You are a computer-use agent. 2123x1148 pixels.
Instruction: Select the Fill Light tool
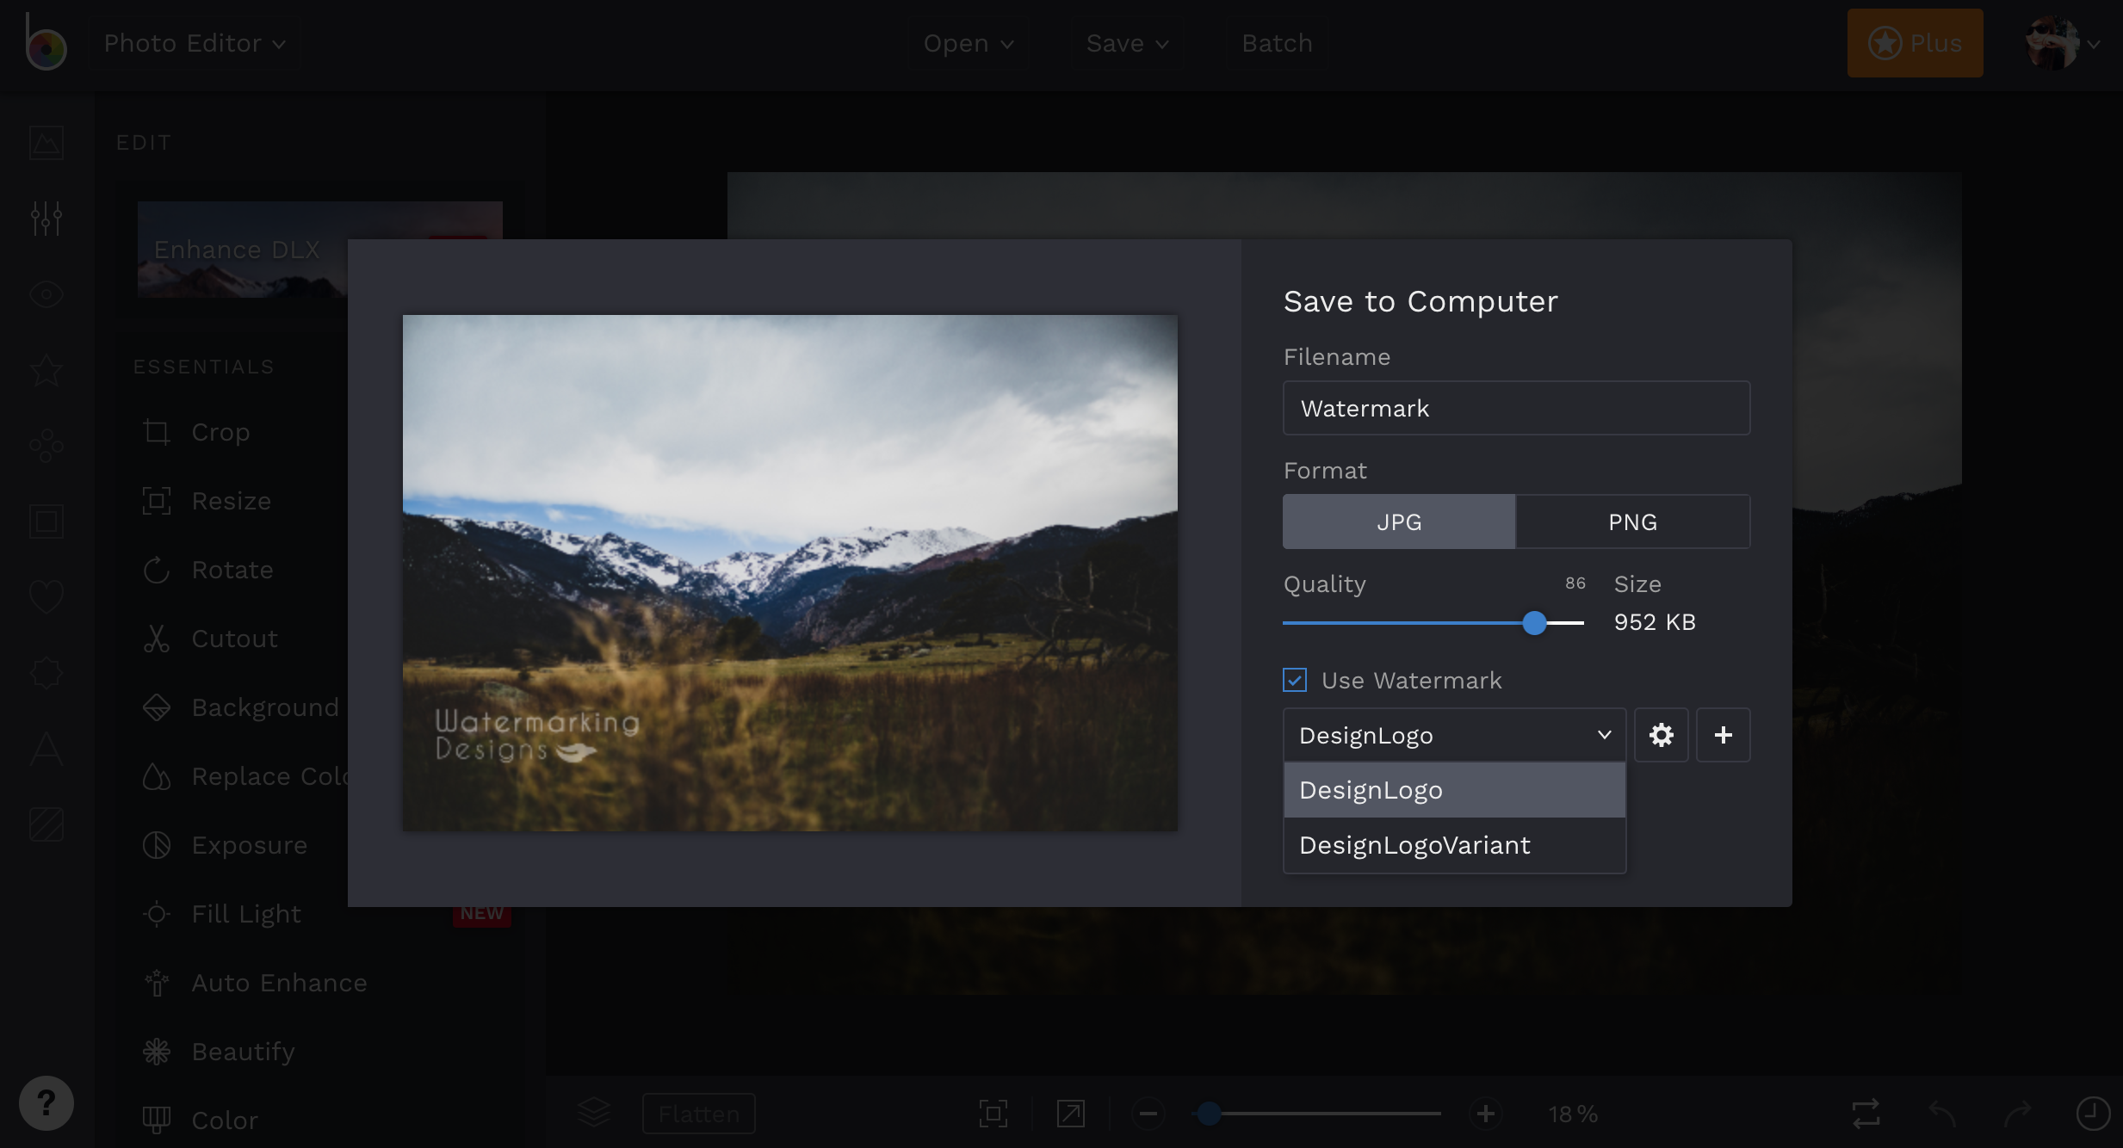221,914
